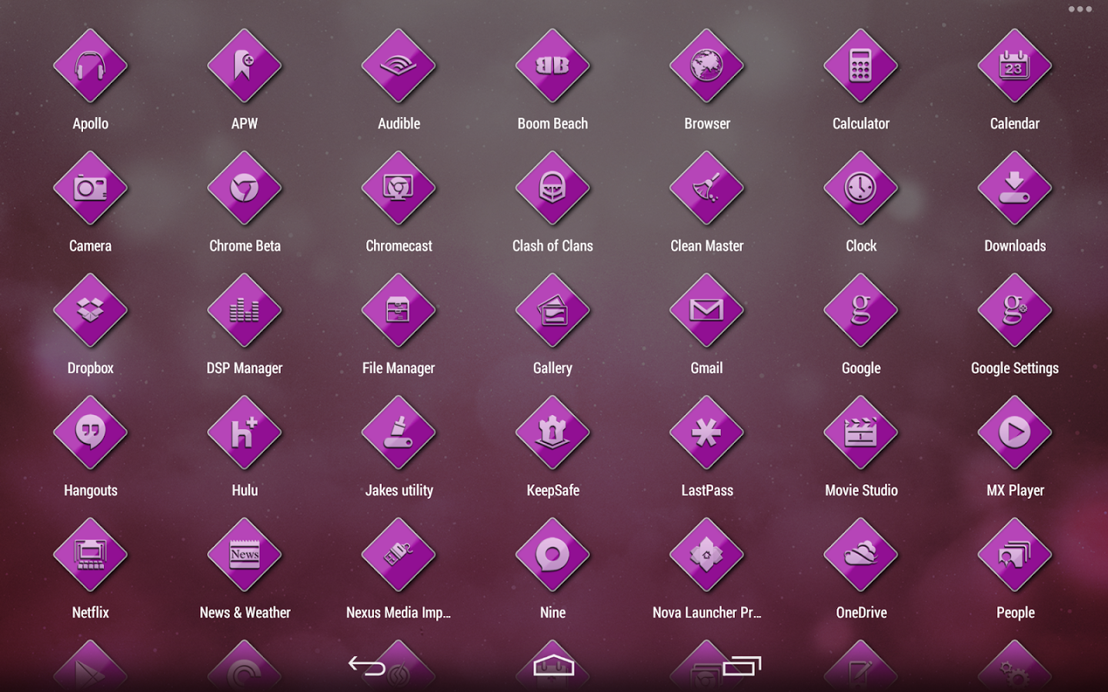Tap the Android back navigation button
This screenshot has width=1108, height=692.
tap(367, 666)
